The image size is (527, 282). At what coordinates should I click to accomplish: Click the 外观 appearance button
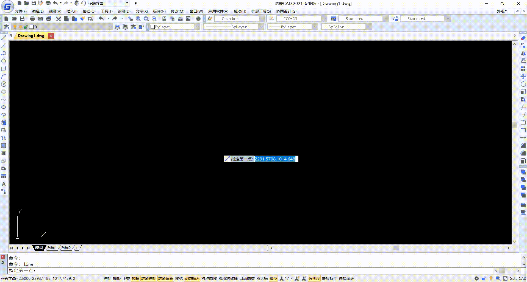pyautogui.click(x=501, y=11)
